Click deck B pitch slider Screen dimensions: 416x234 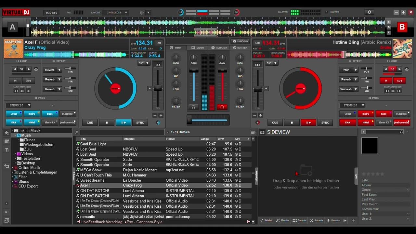pyautogui.click(x=257, y=89)
